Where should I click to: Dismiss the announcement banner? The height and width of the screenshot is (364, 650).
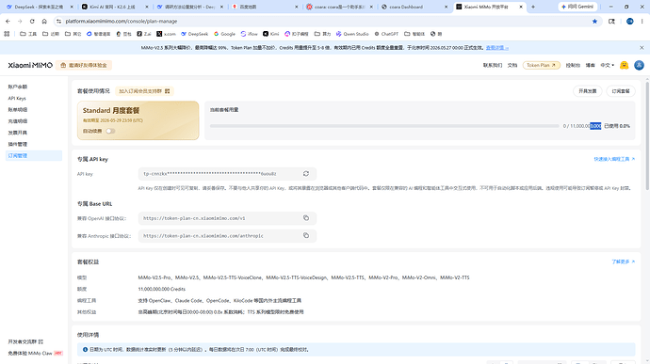642,48
